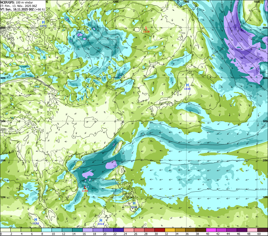Image resolution: width=268 pixels, height=236 pixels.
Task: Pick the light pink 24-26 legend swatch
Action: click(x=129, y=230)
